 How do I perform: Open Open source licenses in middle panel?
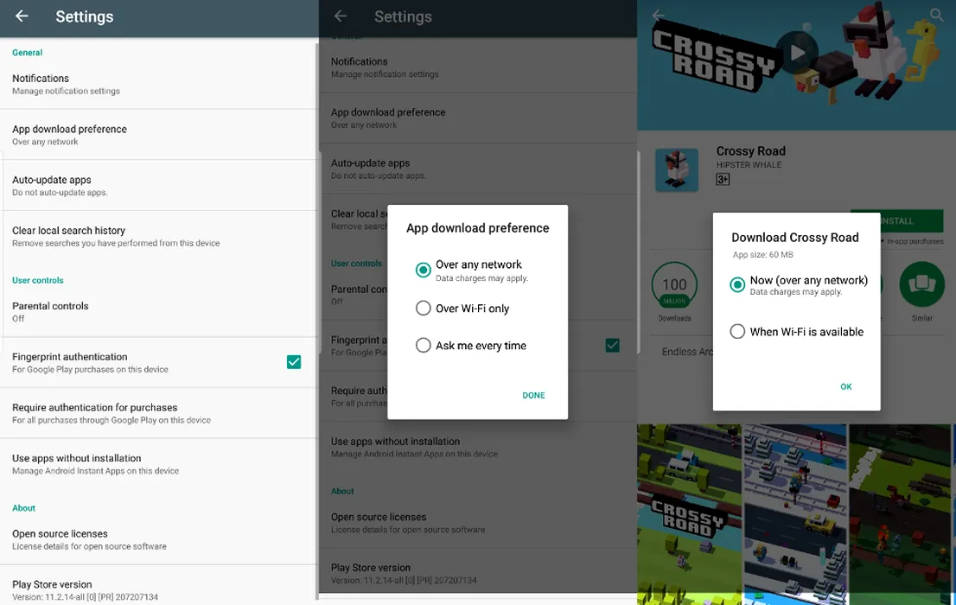point(478,523)
